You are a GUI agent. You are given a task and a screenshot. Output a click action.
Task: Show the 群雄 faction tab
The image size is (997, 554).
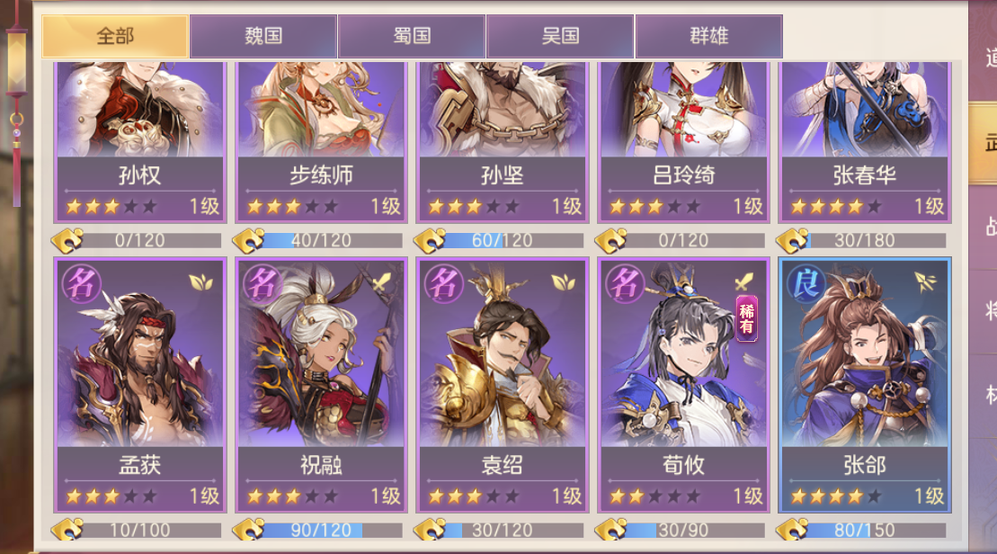point(709,36)
